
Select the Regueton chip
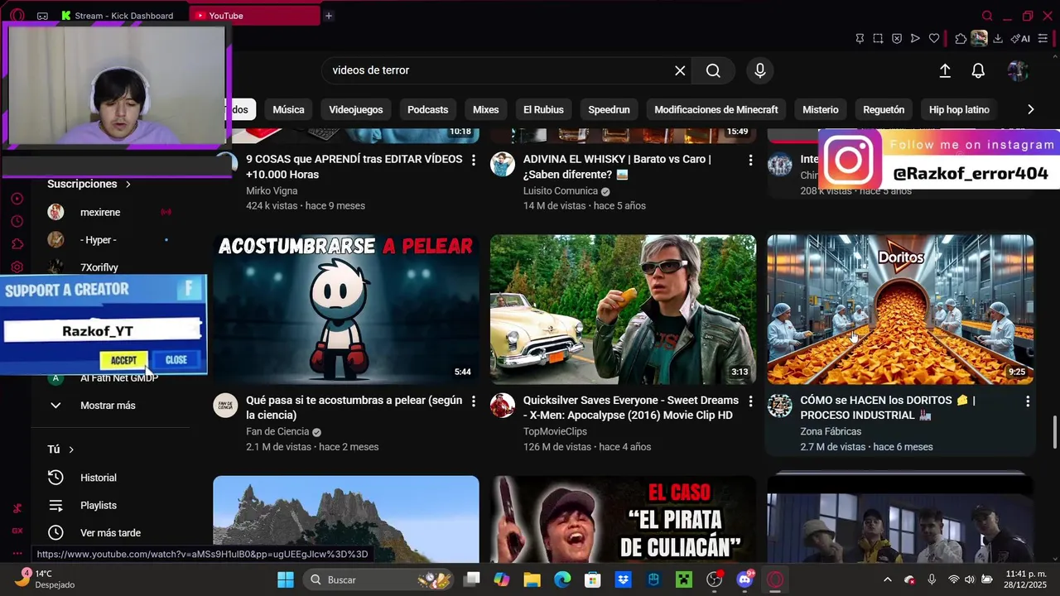click(884, 109)
